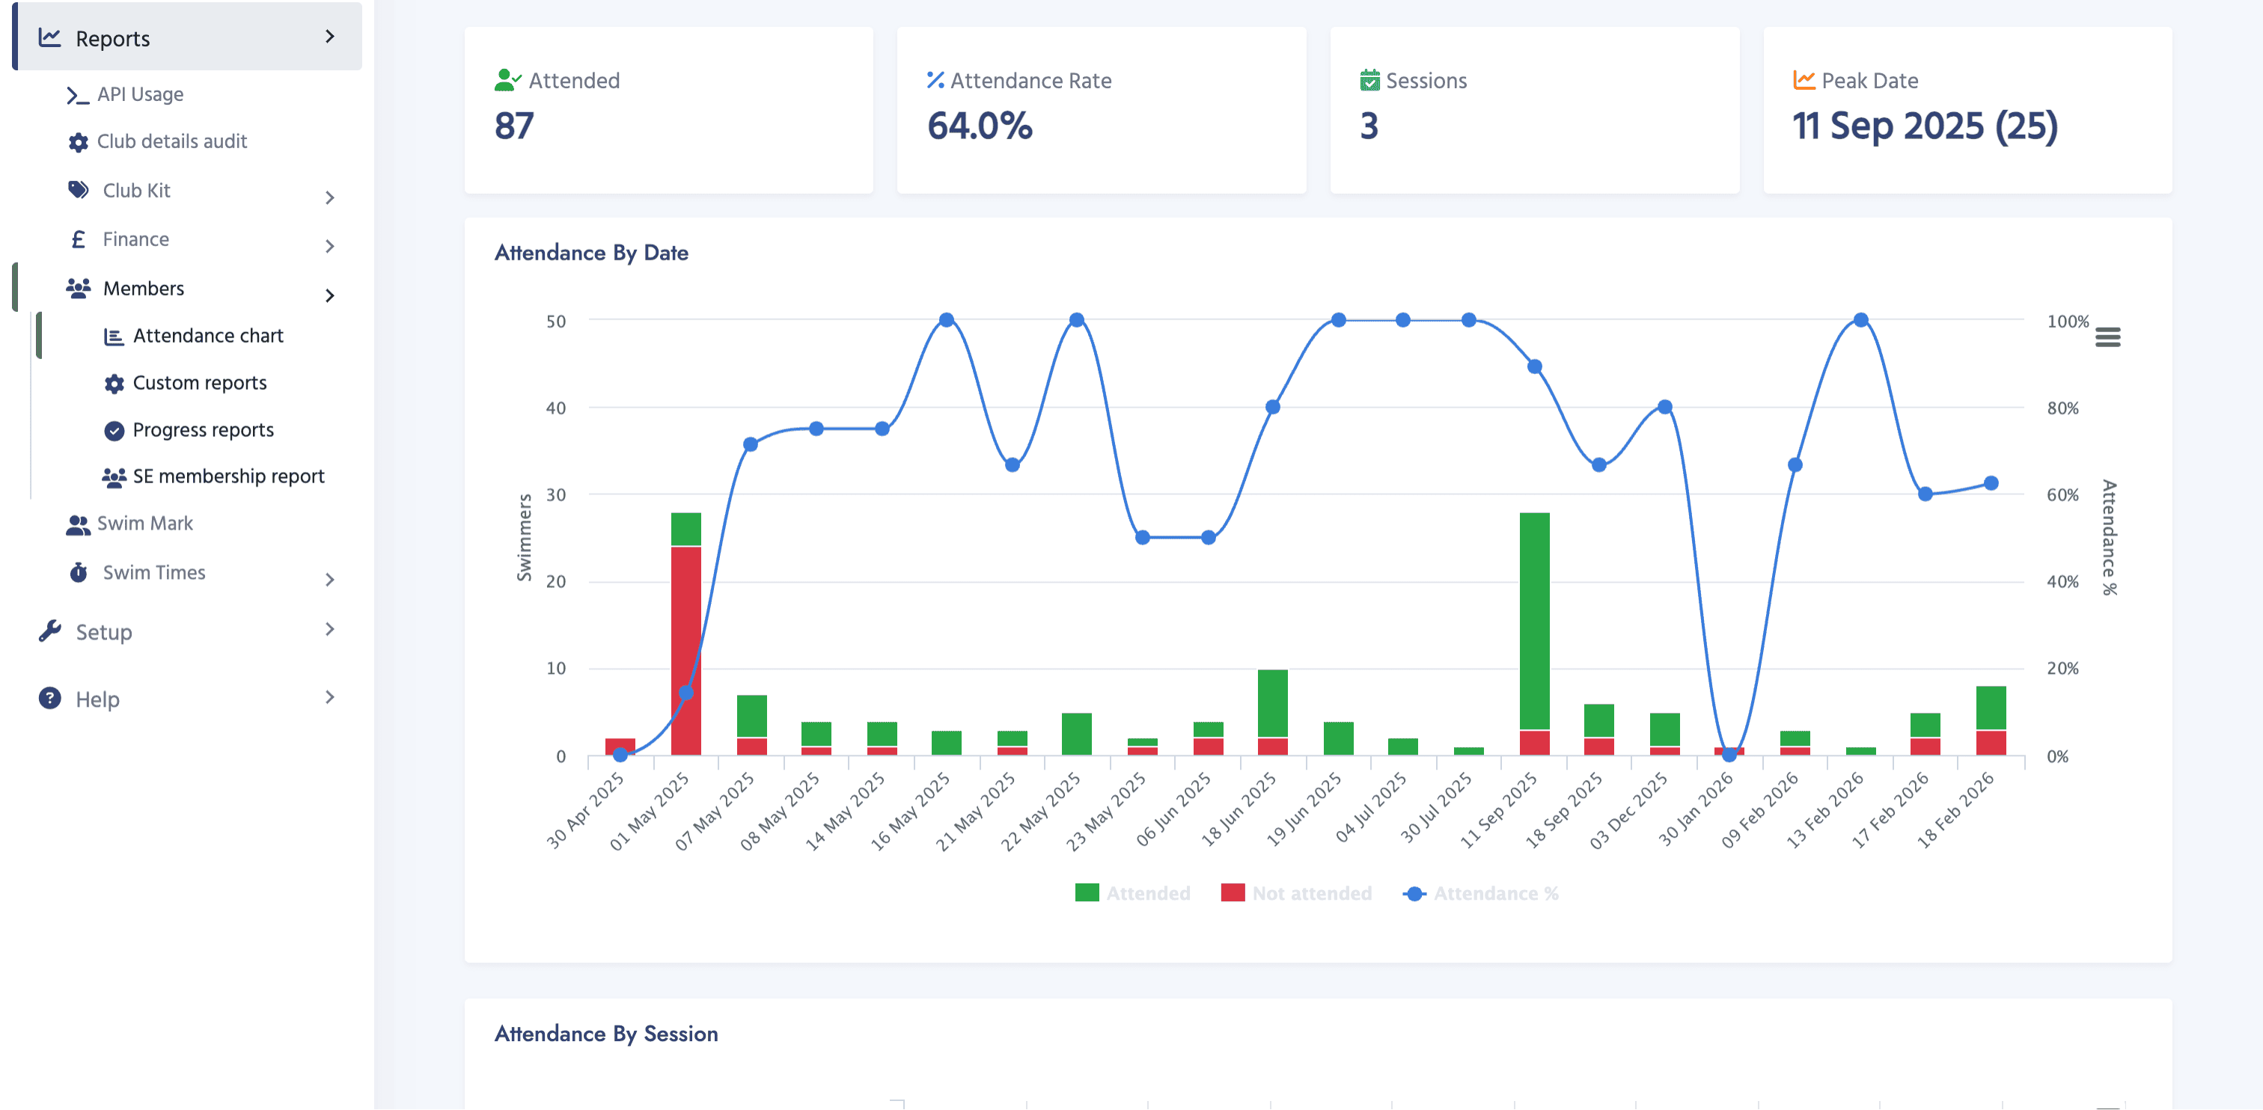Toggle the Attendance % line in legend
Screen dimensions: 2263x1110
(1480, 893)
